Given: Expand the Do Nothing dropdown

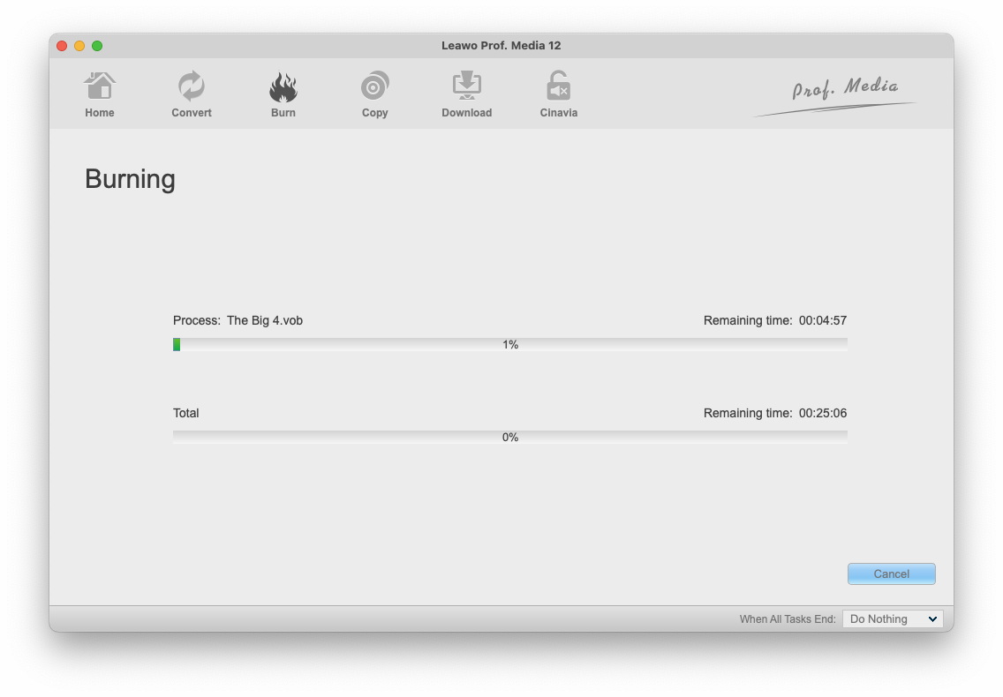Looking at the screenshot, I should tap(893, 619).
